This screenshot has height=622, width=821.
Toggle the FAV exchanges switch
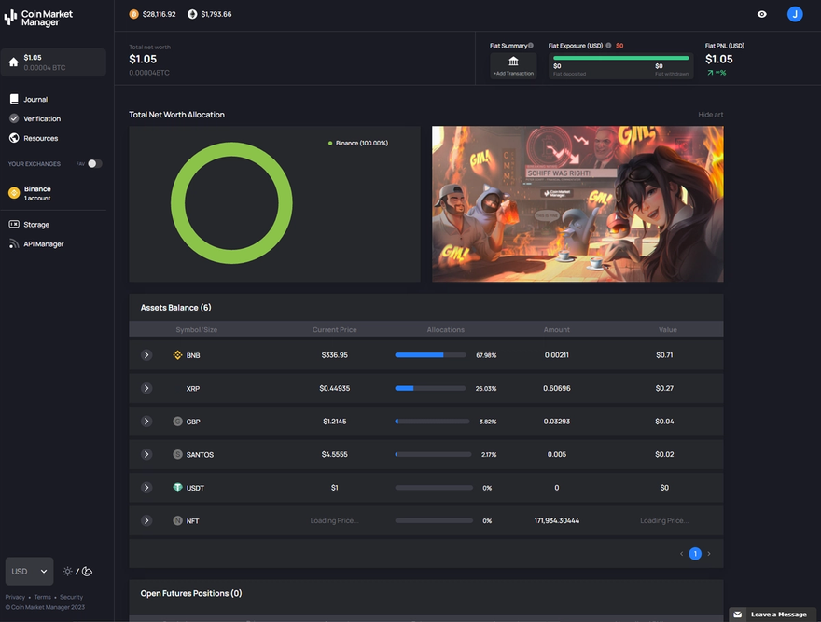[x=94, y=164]
